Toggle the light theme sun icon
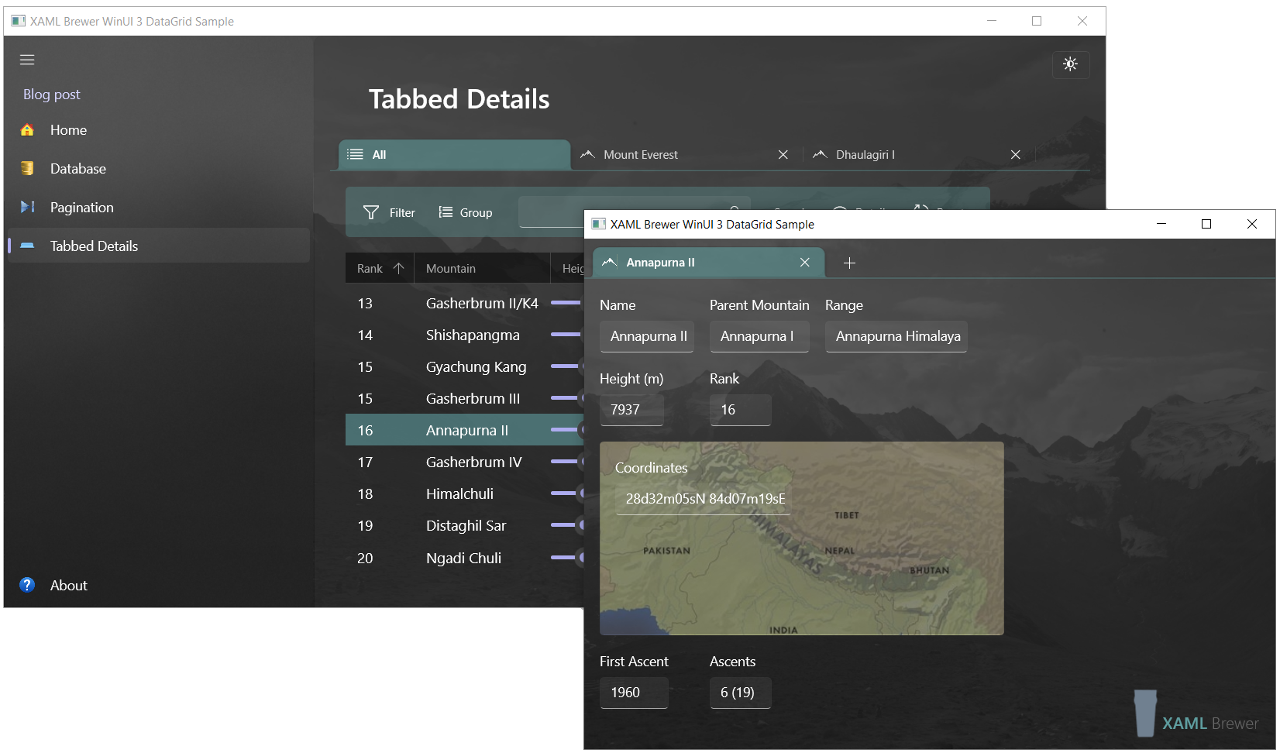The image size is (1280, 753). pos(1070,65)
